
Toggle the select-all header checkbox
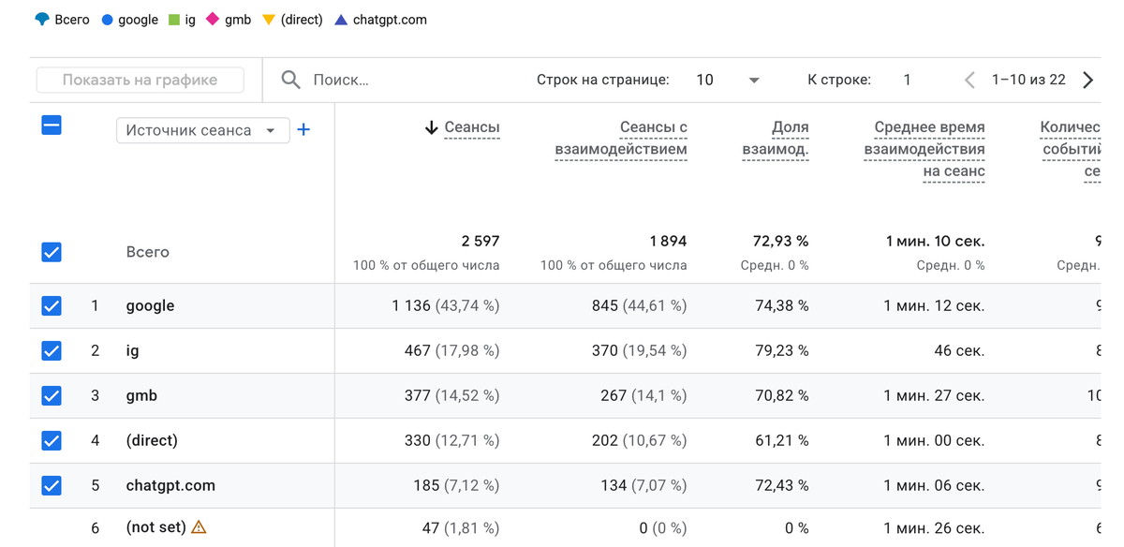tap(52, 125)
